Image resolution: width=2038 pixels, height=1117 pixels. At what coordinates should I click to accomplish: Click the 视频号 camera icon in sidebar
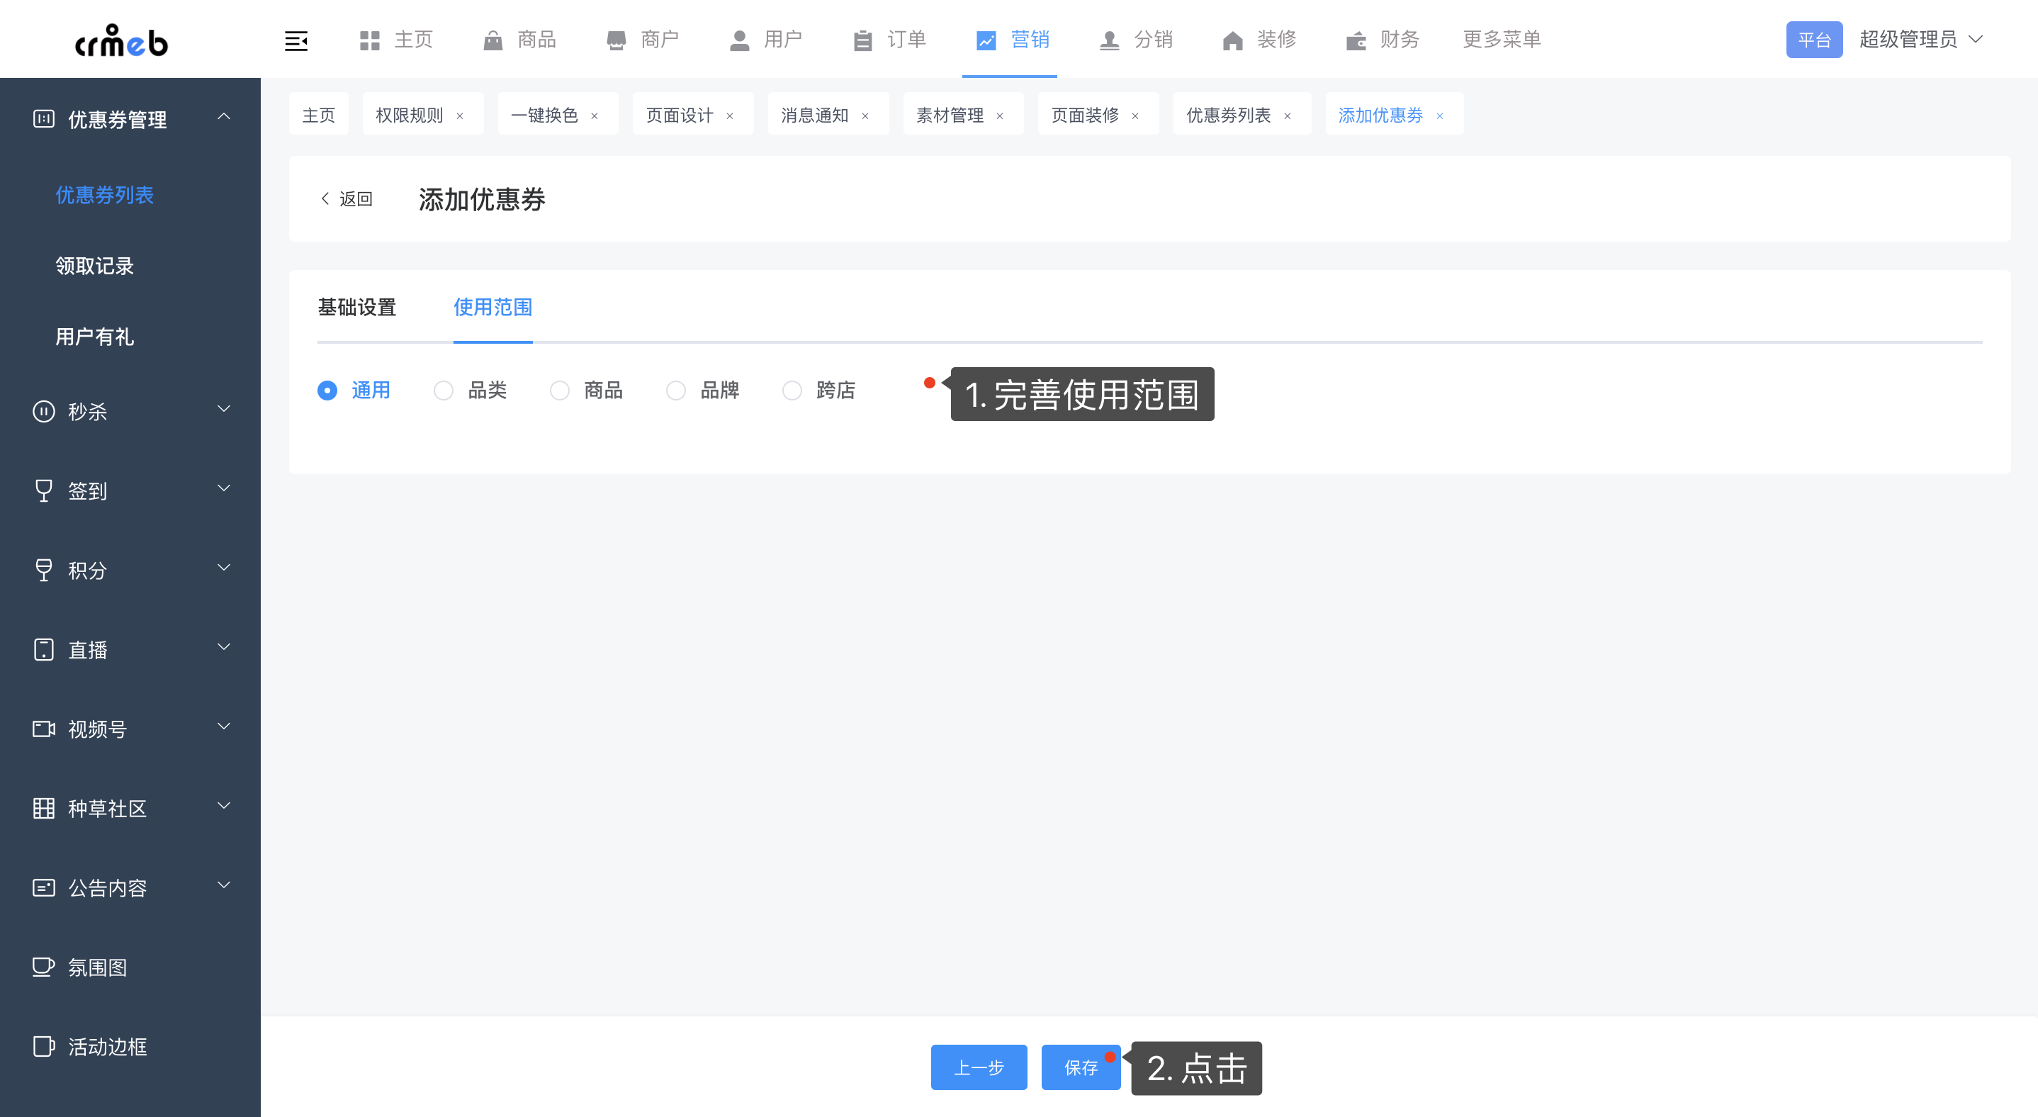[43, 729]
